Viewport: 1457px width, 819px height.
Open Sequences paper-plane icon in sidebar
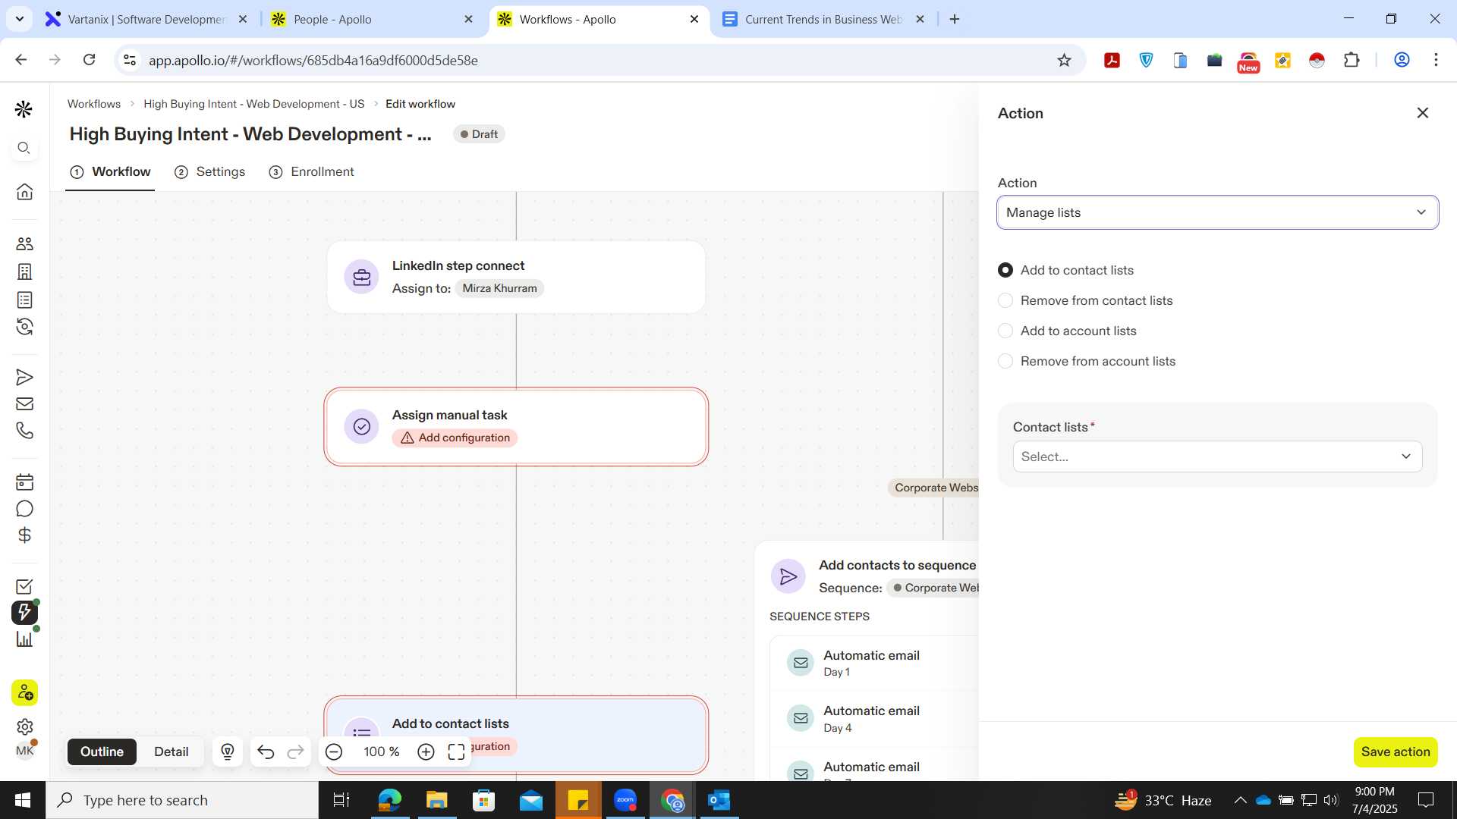point(24,377)
